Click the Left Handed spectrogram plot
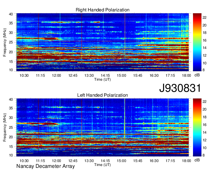The width and height of the screenshot is (210, 170). 103,127
